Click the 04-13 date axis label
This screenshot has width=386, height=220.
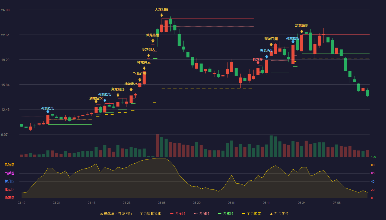pyautogui.click(x=92, y=203)
